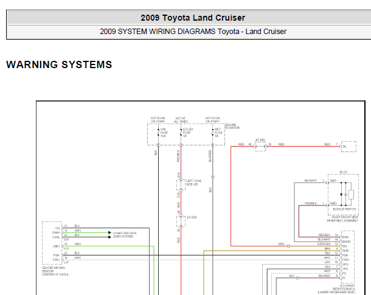Click the "WARNING SYSTEMS" heading

pos(59,64)
